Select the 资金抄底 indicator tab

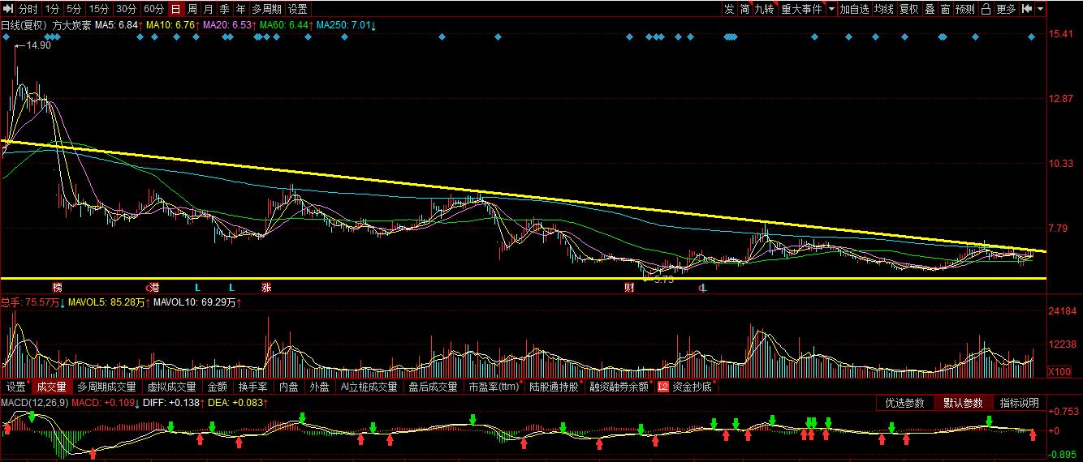pos(692,387)
